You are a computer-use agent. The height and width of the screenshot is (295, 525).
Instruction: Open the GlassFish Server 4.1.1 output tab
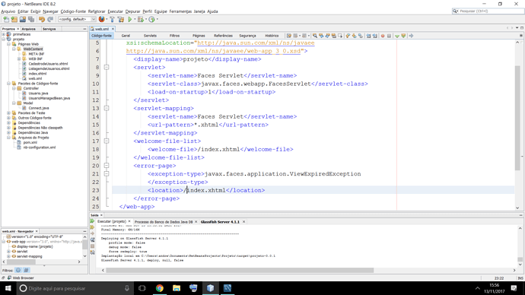point(220,222)
